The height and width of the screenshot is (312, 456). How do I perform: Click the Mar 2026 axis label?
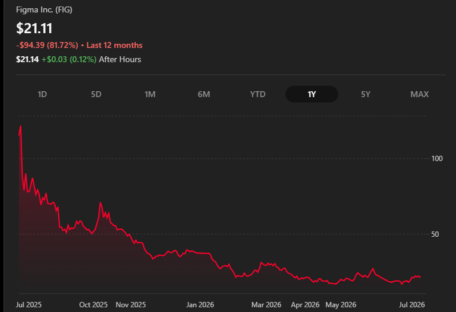[x=266, y=305]
